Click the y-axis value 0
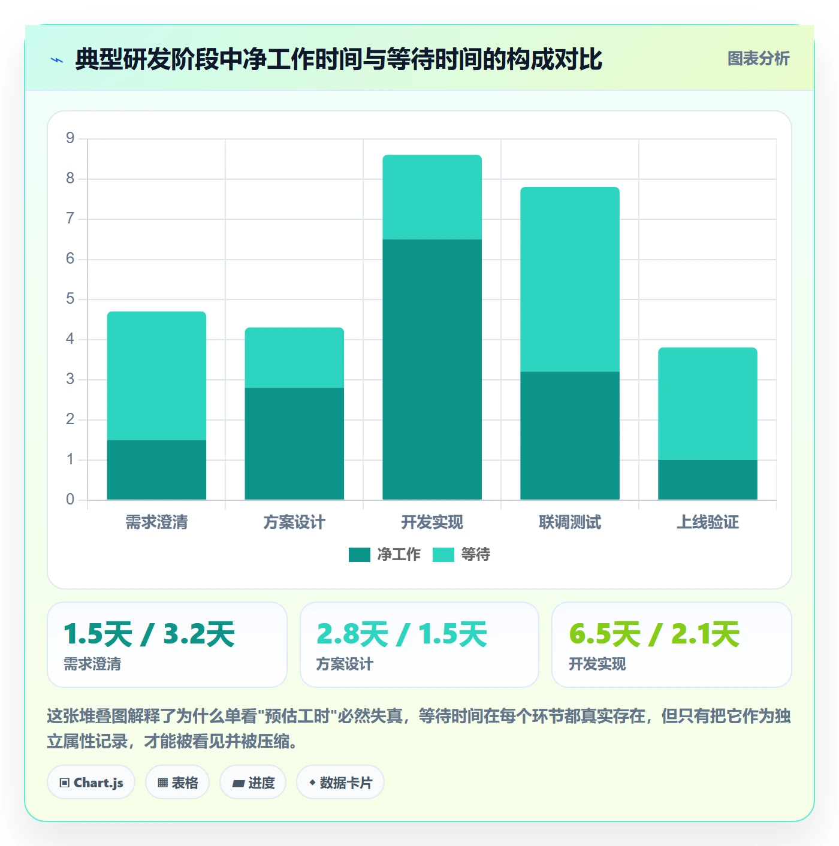The image size is (839, 846). click(x=70, y=500)
